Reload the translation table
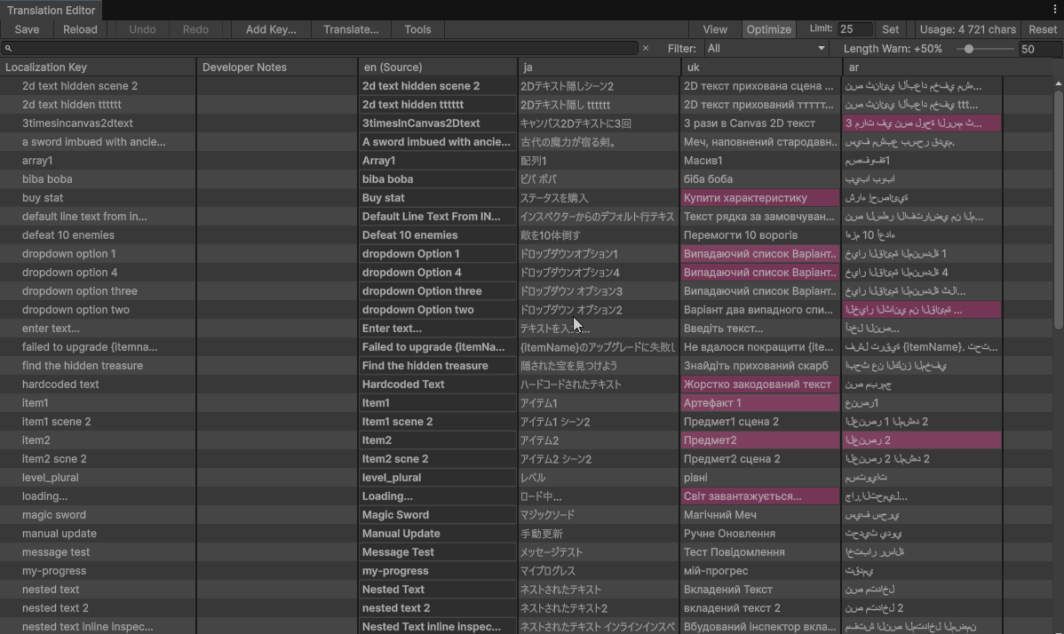This screenshot has width=1064, height=634. coord(80,28)
